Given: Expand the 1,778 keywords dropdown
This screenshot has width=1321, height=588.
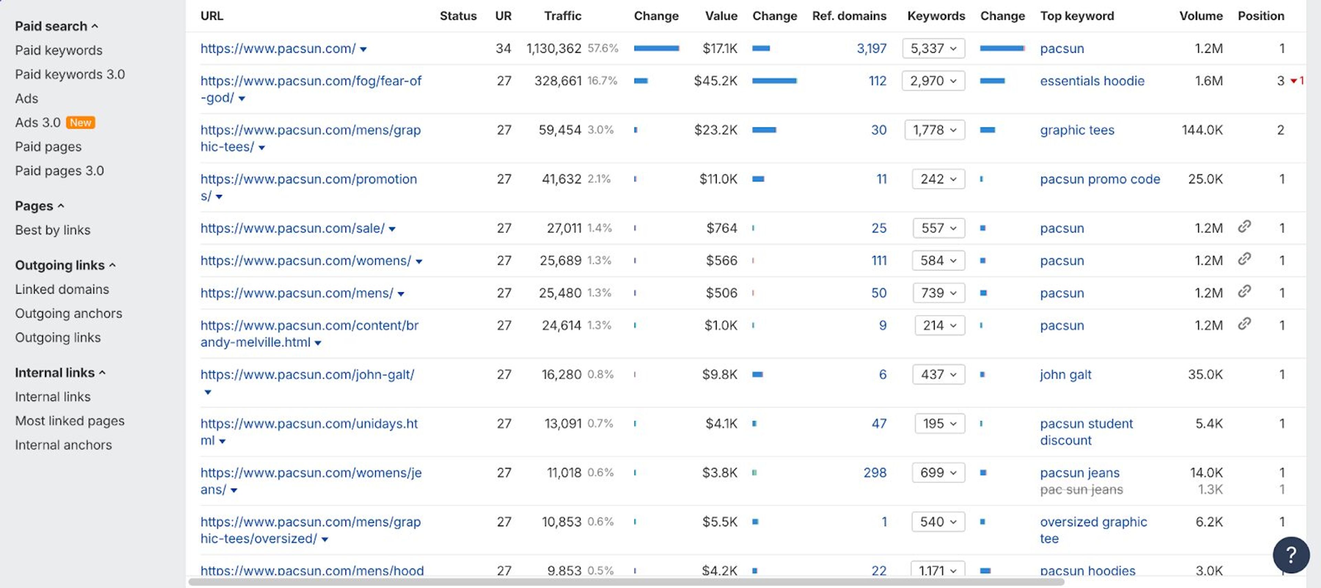Looking at the screenshot, I should (935, 130).
